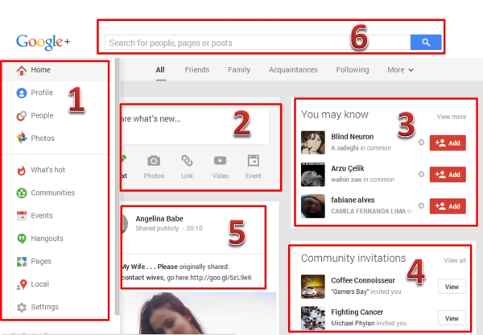Create an Event from the share box
This screenshot has height=335, width=483.
(x=254, y=160)
